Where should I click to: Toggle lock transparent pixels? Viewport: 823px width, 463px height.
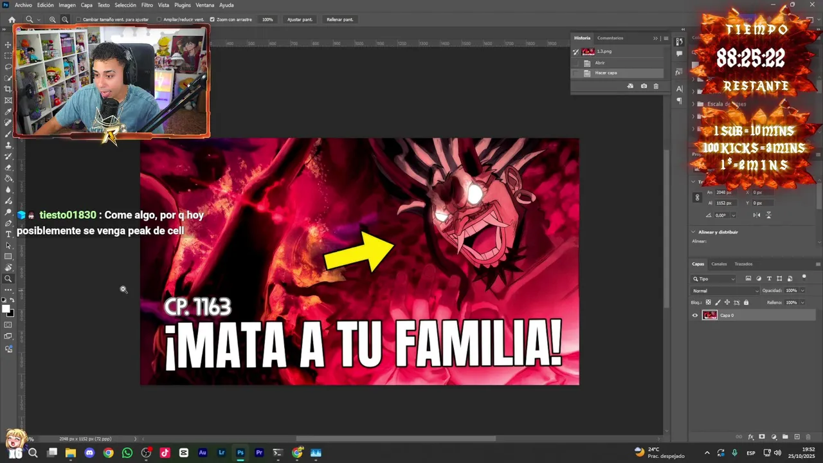point(709,302)
